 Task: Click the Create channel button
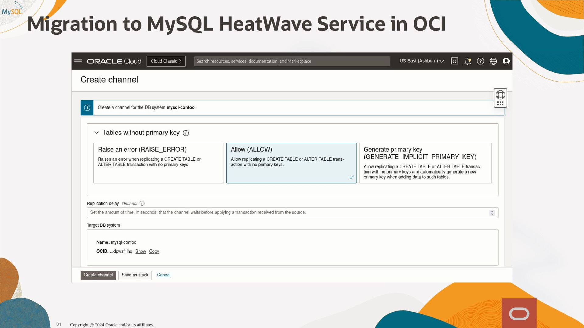pyautogui.click(x=98, y=275)
